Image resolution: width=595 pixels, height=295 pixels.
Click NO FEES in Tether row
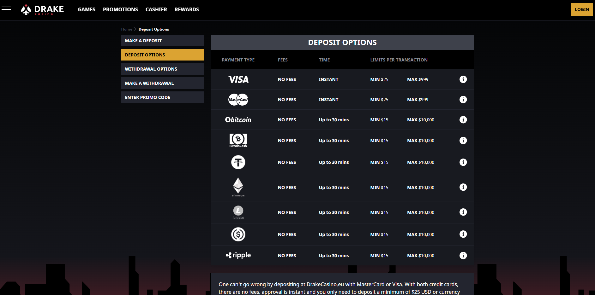287,162
